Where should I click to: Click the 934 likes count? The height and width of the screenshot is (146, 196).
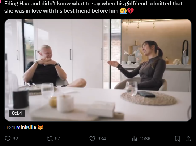click(102, 139)
